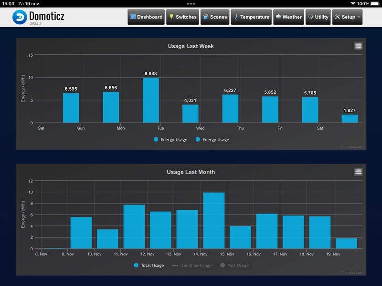Switch to the Temperature tab

[x=251, y=17]
